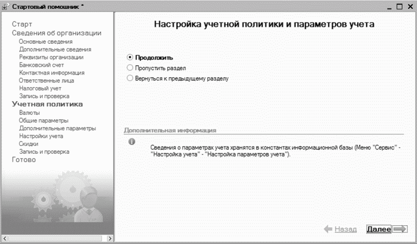This screenshot has width=417, height=244.
Task: Open Контактная информация step
Action: [x=52, y=72]
